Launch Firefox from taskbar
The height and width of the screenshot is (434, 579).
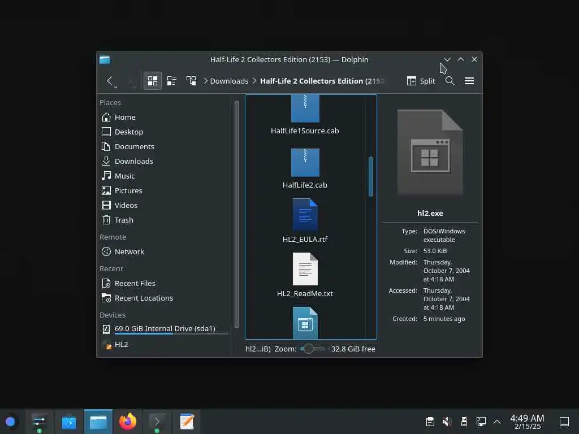(128, 422)
